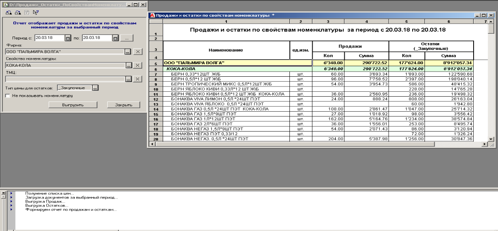Click the Выгрузить button
This screenshot has height=231, width=498.
click(x=73, y=104)
